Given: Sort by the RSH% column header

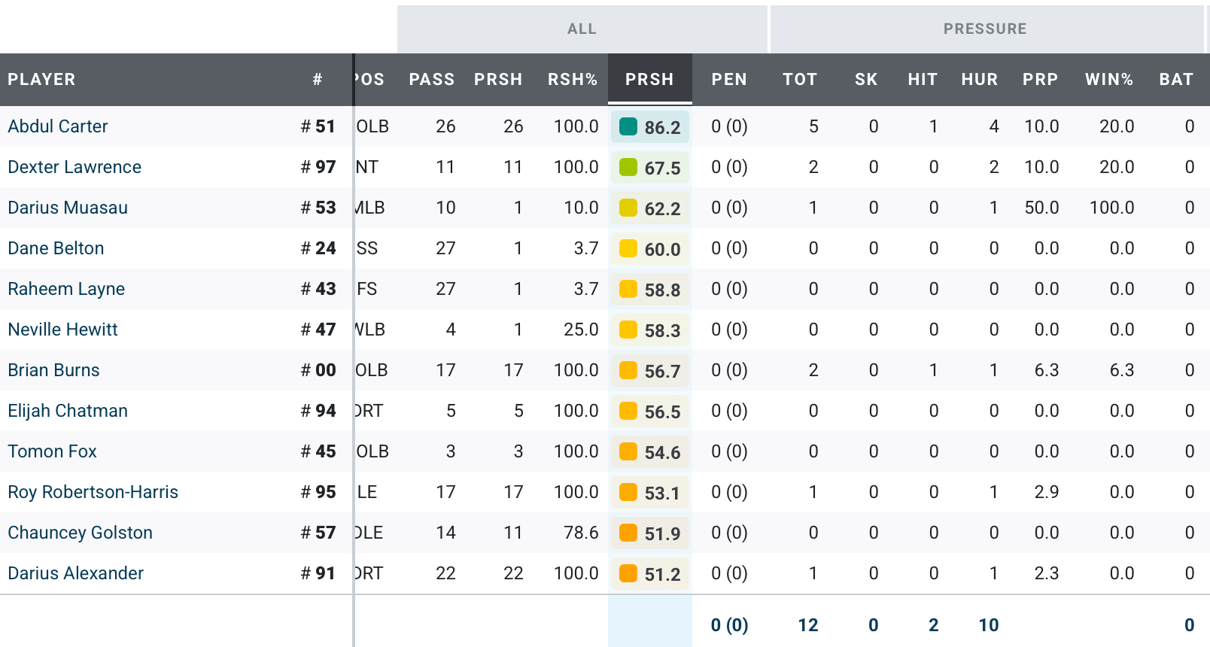Looking at the screenshot, I should pos(572,79).
